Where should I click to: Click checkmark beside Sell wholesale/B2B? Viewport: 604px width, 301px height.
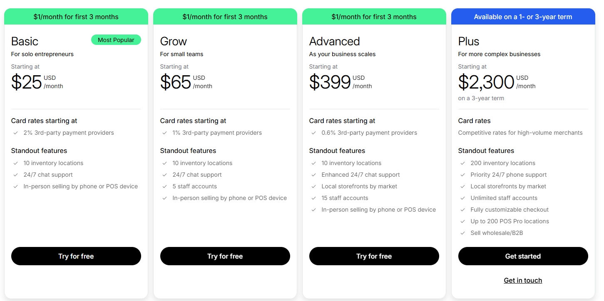click(462, 233)
